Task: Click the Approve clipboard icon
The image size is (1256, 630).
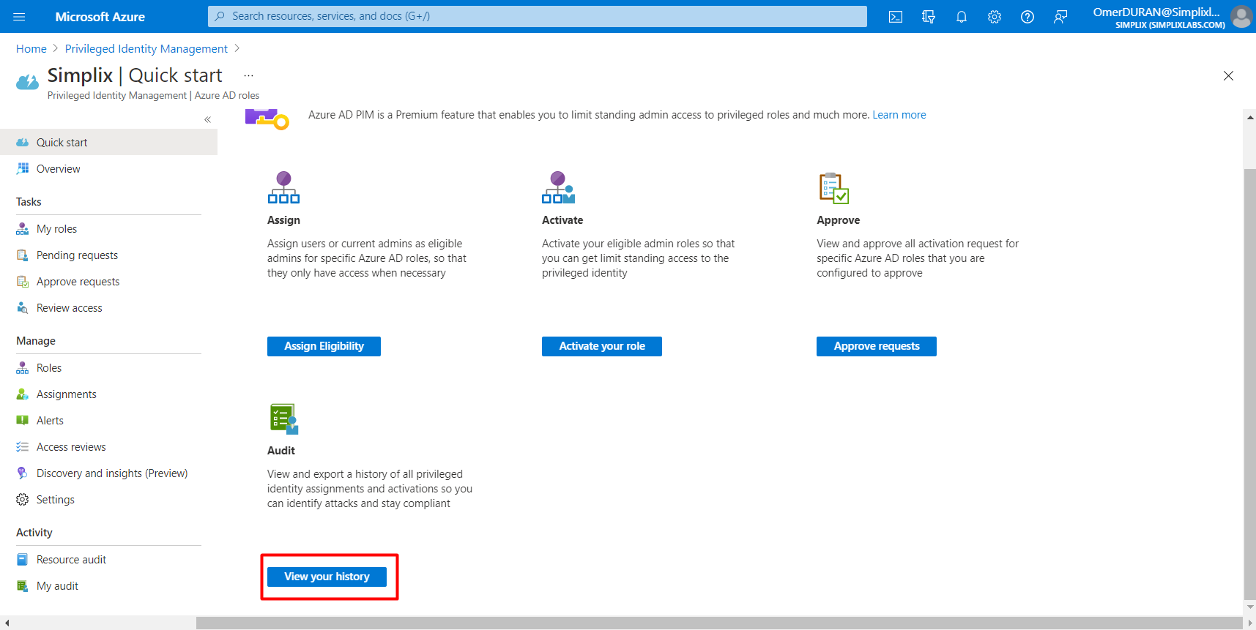Action: pyautogui.click(x=833, y=188)
